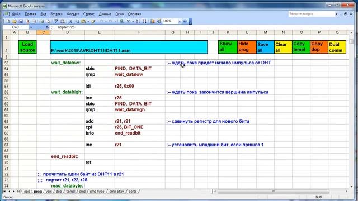Create a new workbook from the toolbar
This screenshot has width=358, height=201.
pos(7,21)
